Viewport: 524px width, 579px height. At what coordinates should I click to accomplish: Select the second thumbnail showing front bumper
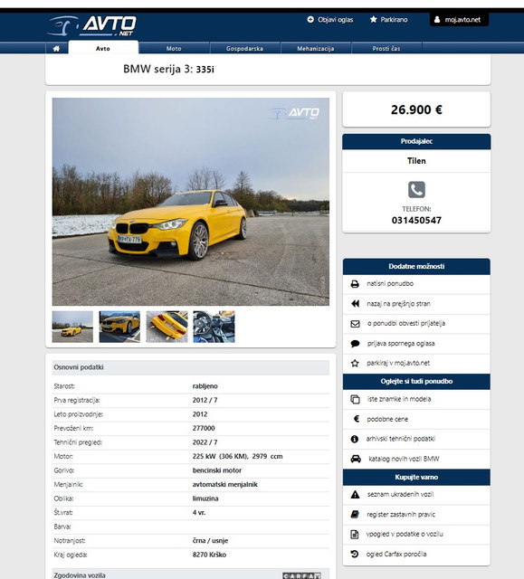click(x=119, y=327)
